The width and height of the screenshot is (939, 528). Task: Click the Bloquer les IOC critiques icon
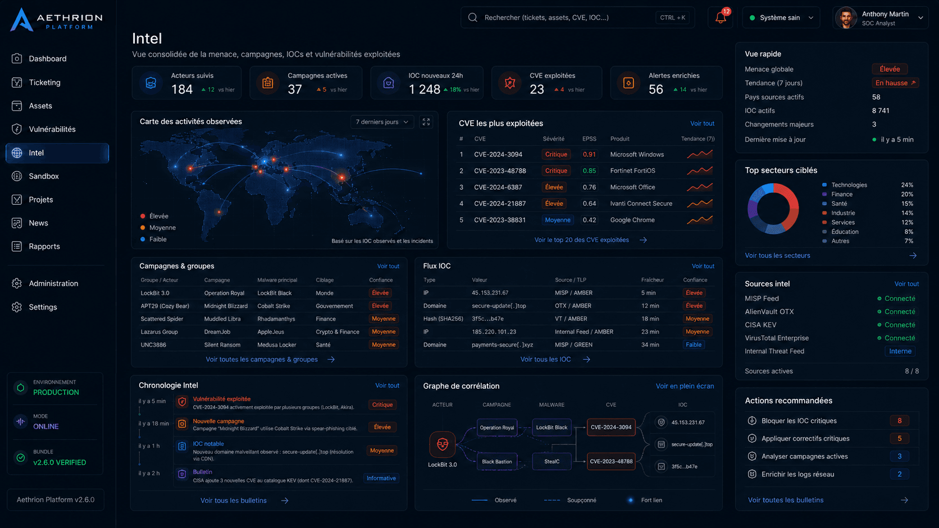pos(752,421)
